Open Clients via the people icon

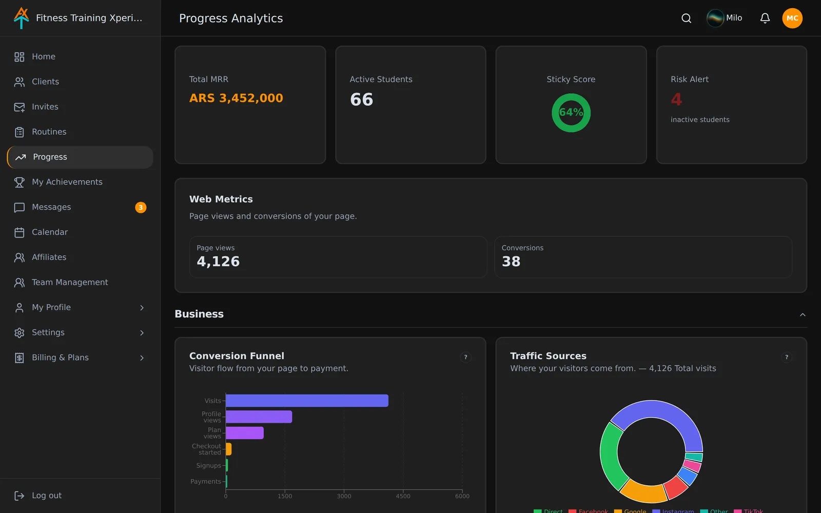point(19,82)
